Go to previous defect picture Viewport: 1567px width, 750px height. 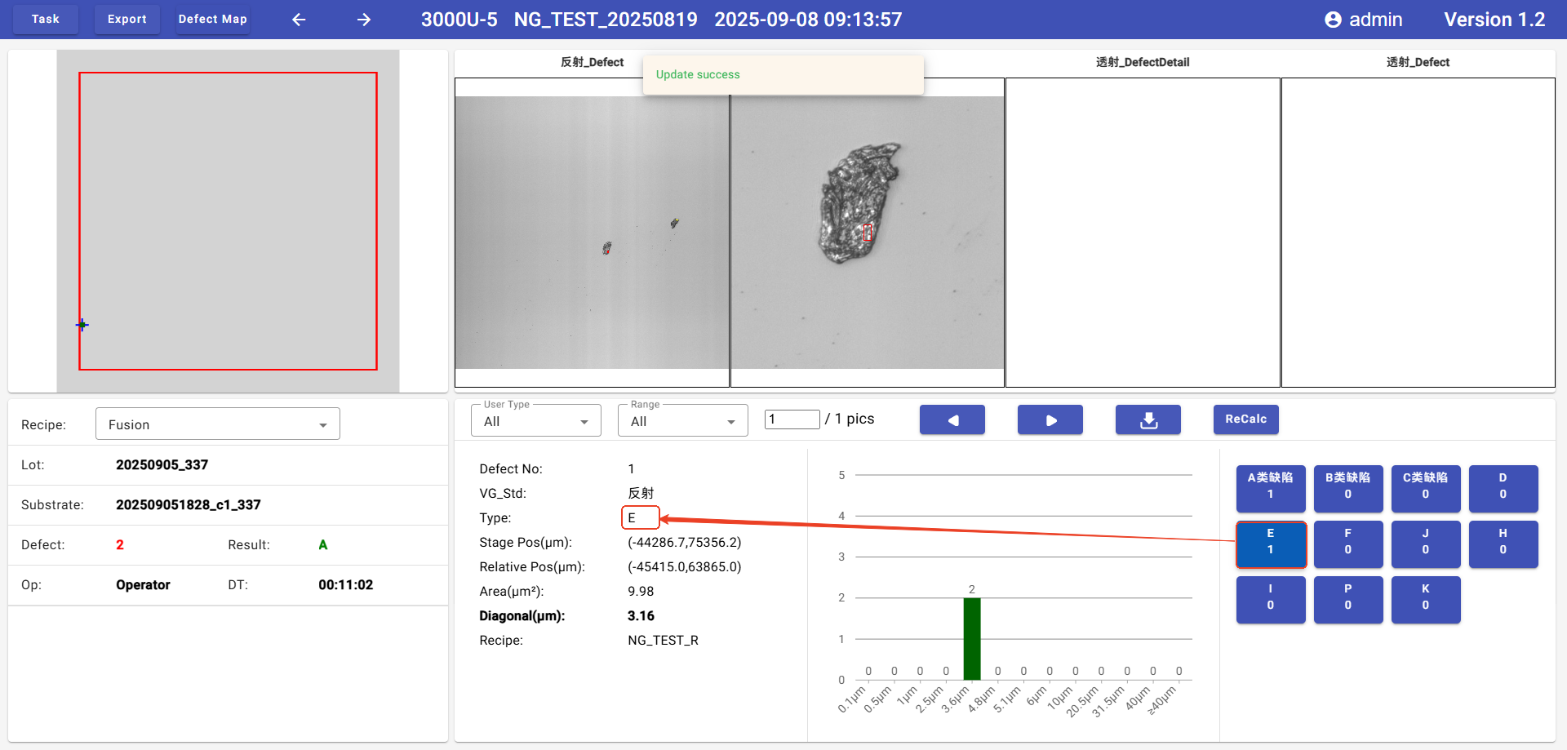click(952, 419)
